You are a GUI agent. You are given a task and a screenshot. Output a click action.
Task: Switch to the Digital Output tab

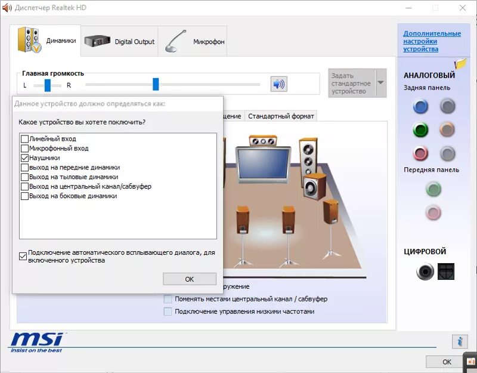click(120, 41)
